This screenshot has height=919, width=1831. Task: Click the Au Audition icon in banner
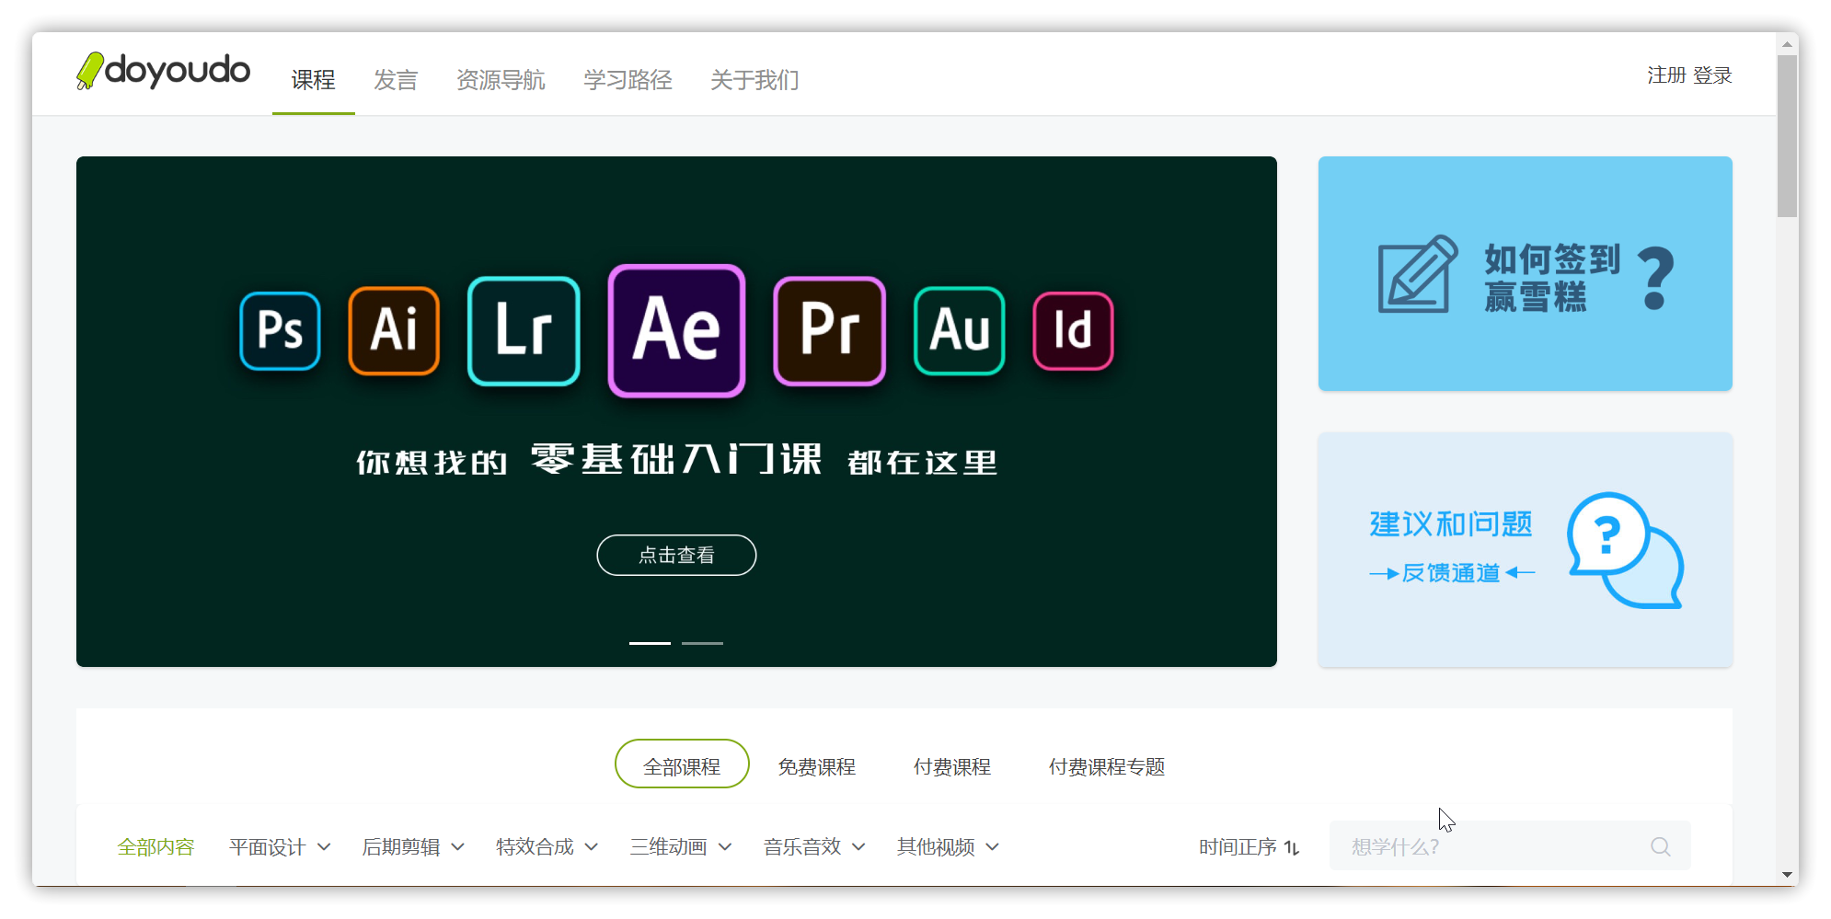[960, 330]
